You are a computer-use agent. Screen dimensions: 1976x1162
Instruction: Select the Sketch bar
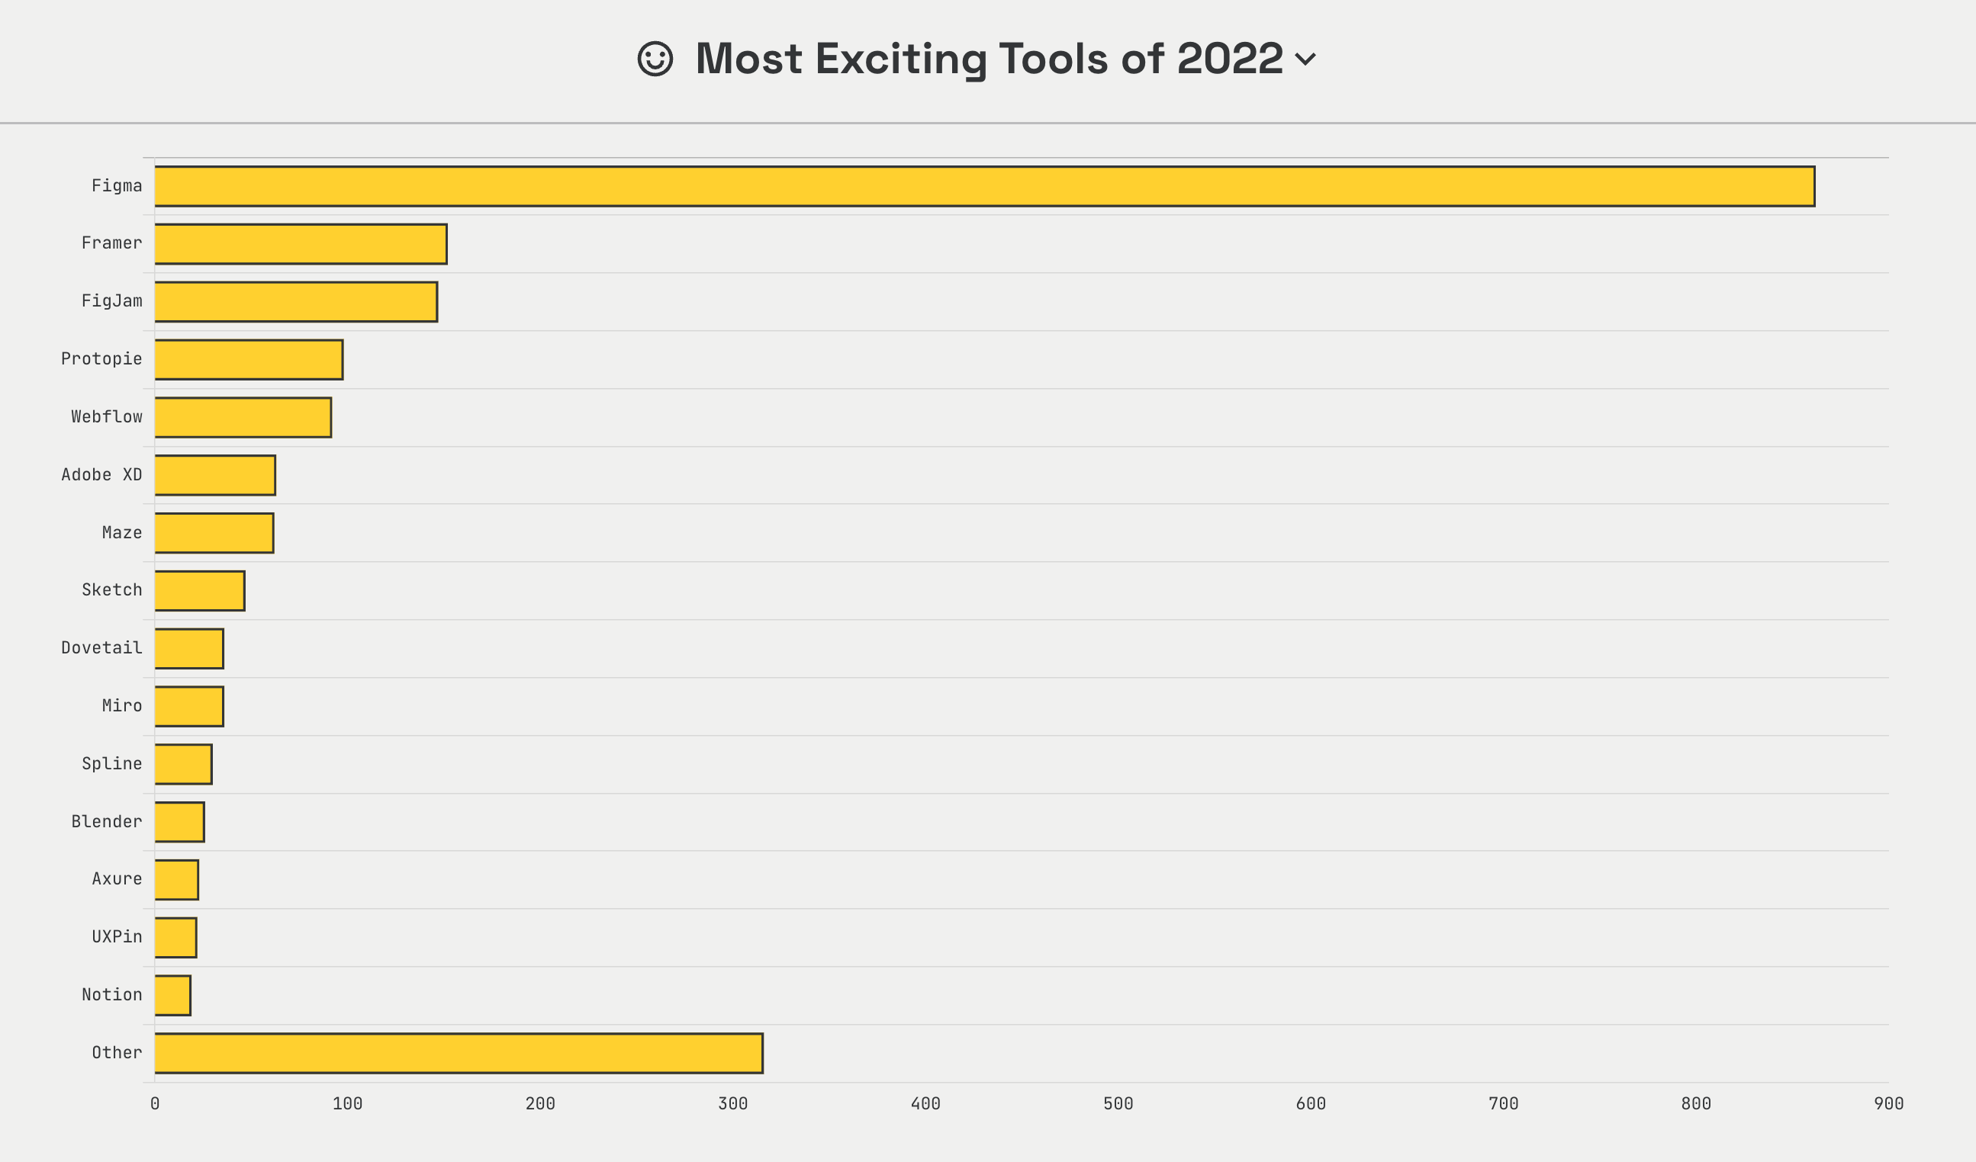pyautogui.click(x=199, y=591)
